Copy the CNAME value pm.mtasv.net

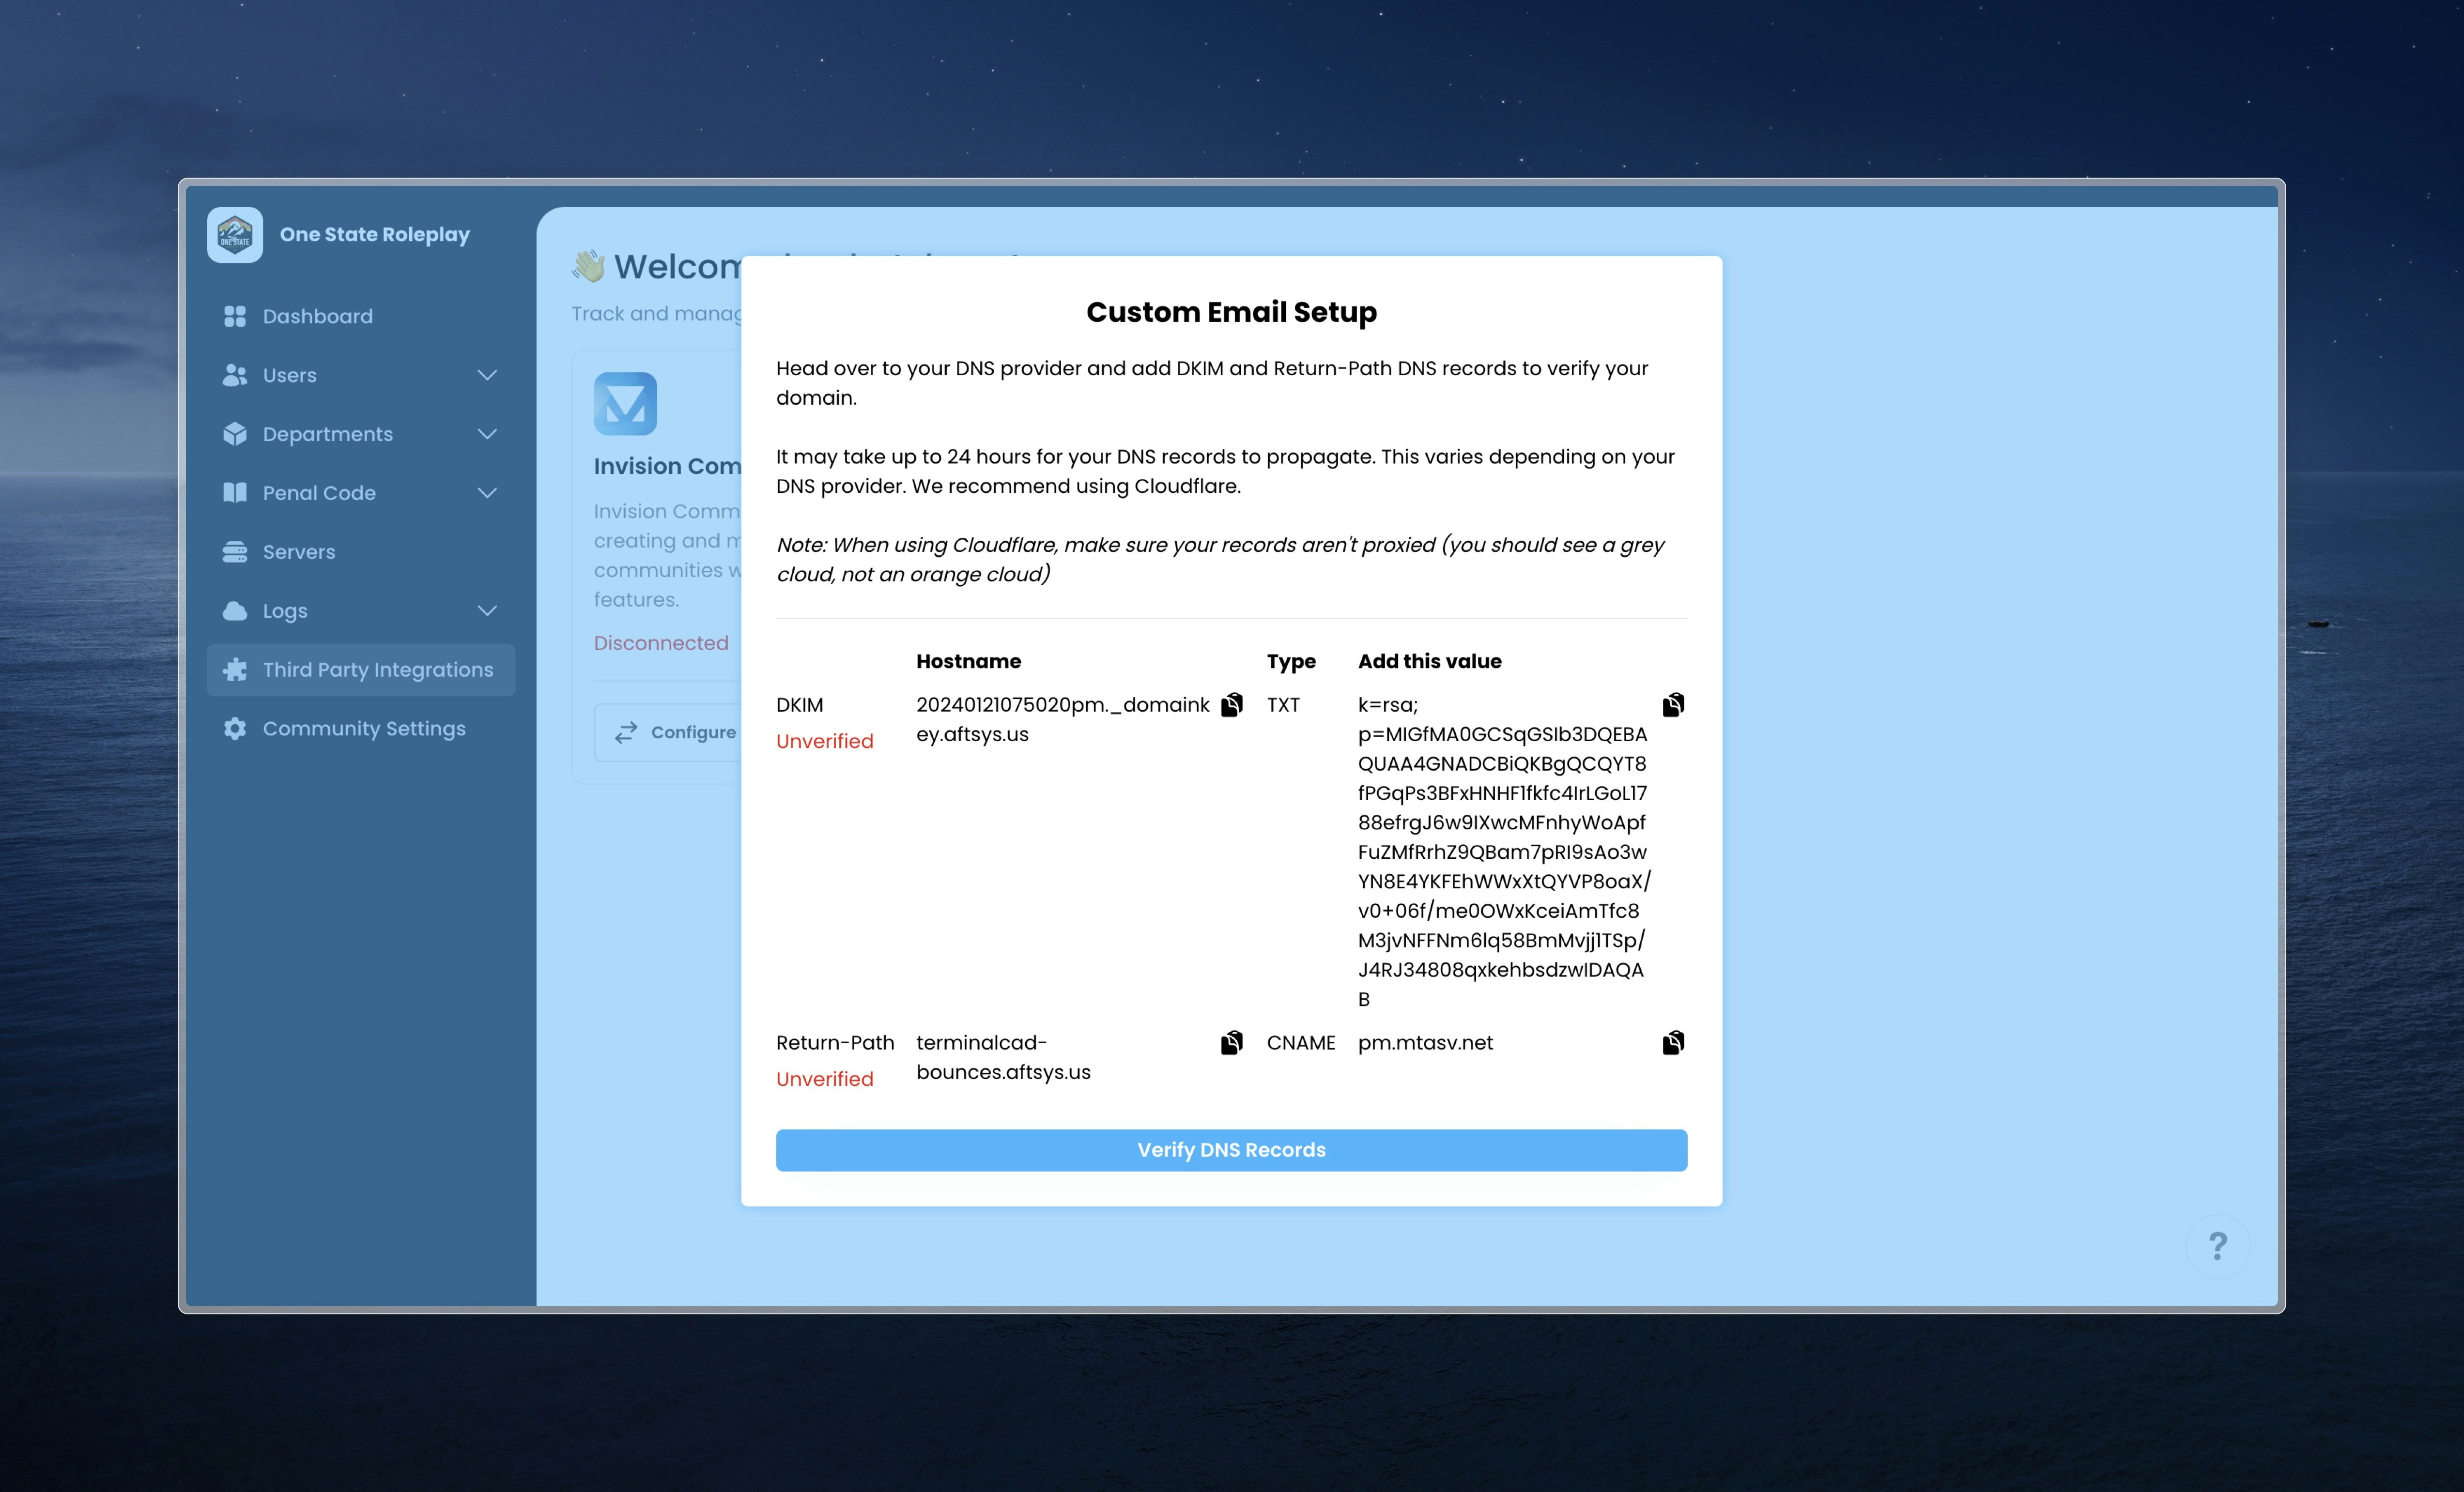point(1673,1042)
